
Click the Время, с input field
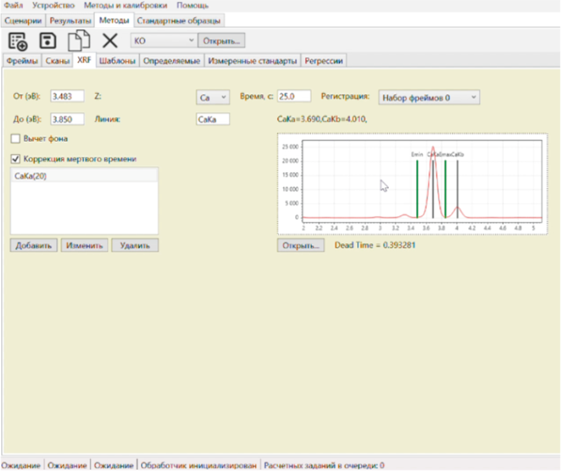point(293,96)
